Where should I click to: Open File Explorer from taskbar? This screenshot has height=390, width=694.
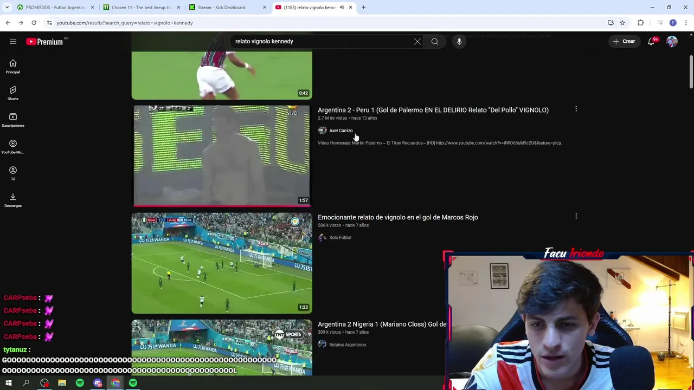[x=62, y=383]
